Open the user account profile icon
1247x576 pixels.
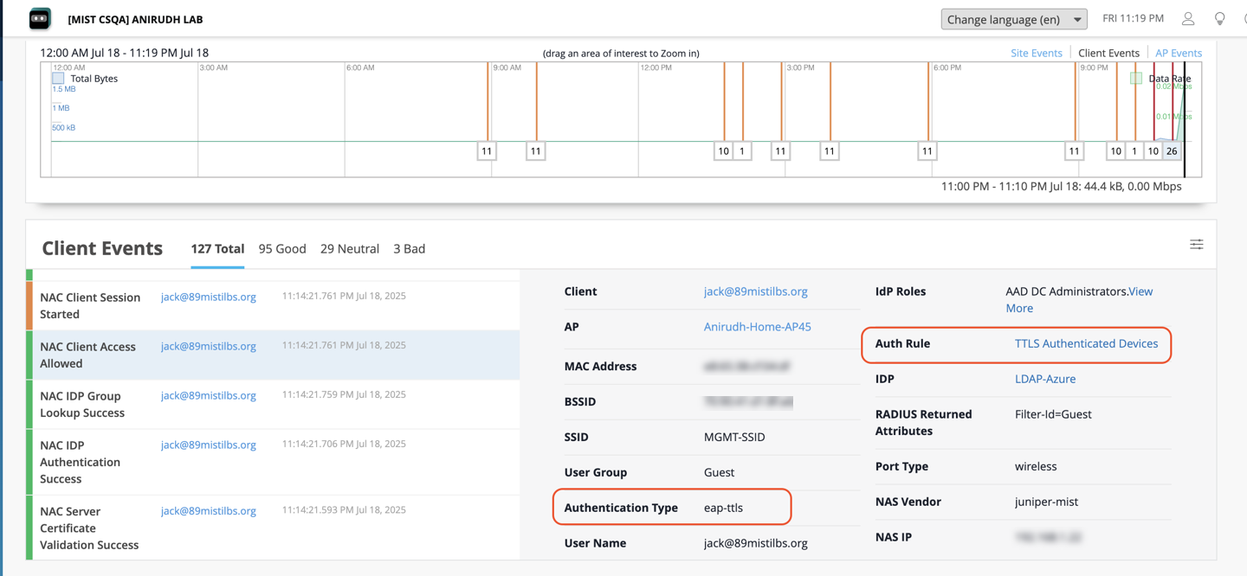(x=1188, y=18)
